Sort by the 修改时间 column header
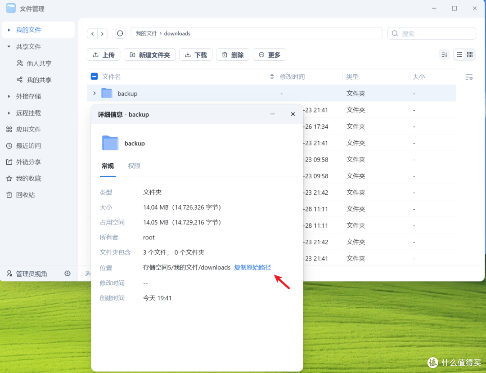Image resolution: width=486 pixels, height=373 pixels. [x=292, y=77]
